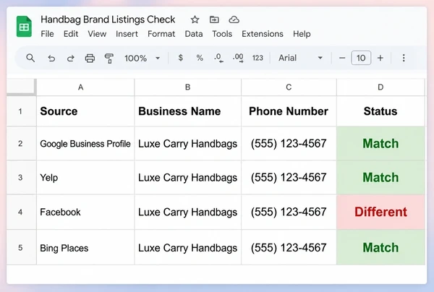Open the File menu
Viewport: 434px width, 292px height.
(x=47, y=34)
